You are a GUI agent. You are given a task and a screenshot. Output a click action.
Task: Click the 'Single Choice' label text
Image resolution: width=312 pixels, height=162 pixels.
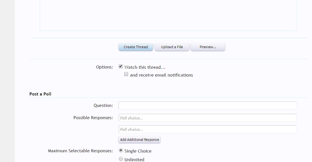[138, 151]
